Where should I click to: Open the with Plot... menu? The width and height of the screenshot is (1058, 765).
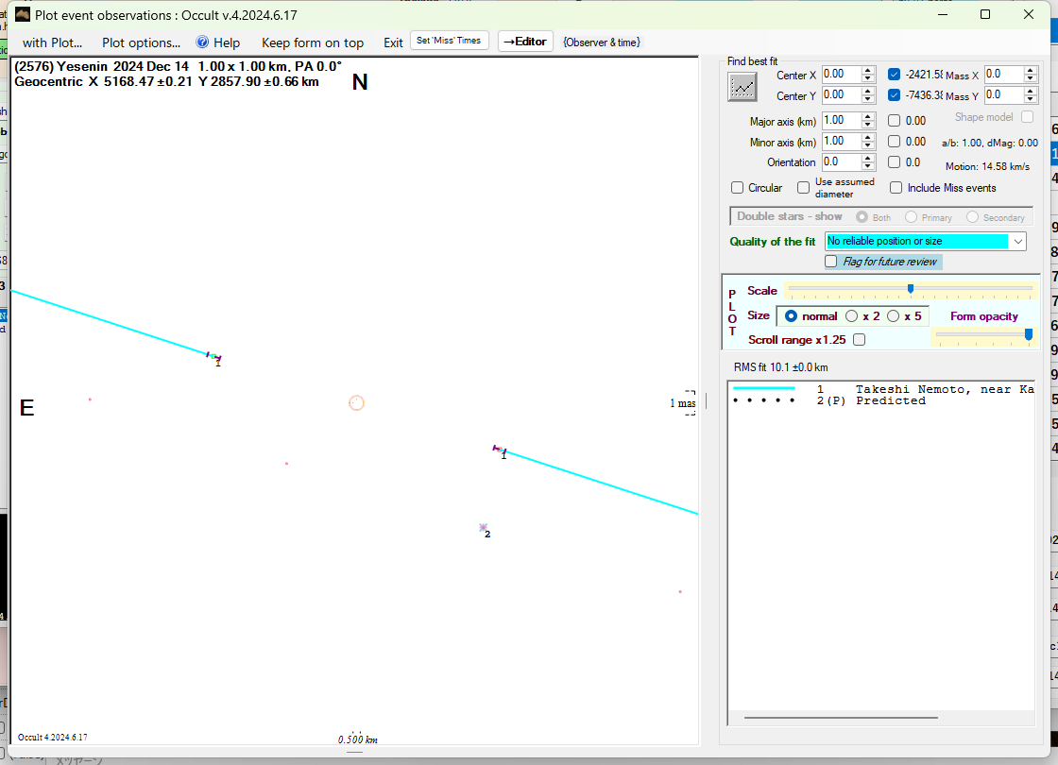click(52, 42)
